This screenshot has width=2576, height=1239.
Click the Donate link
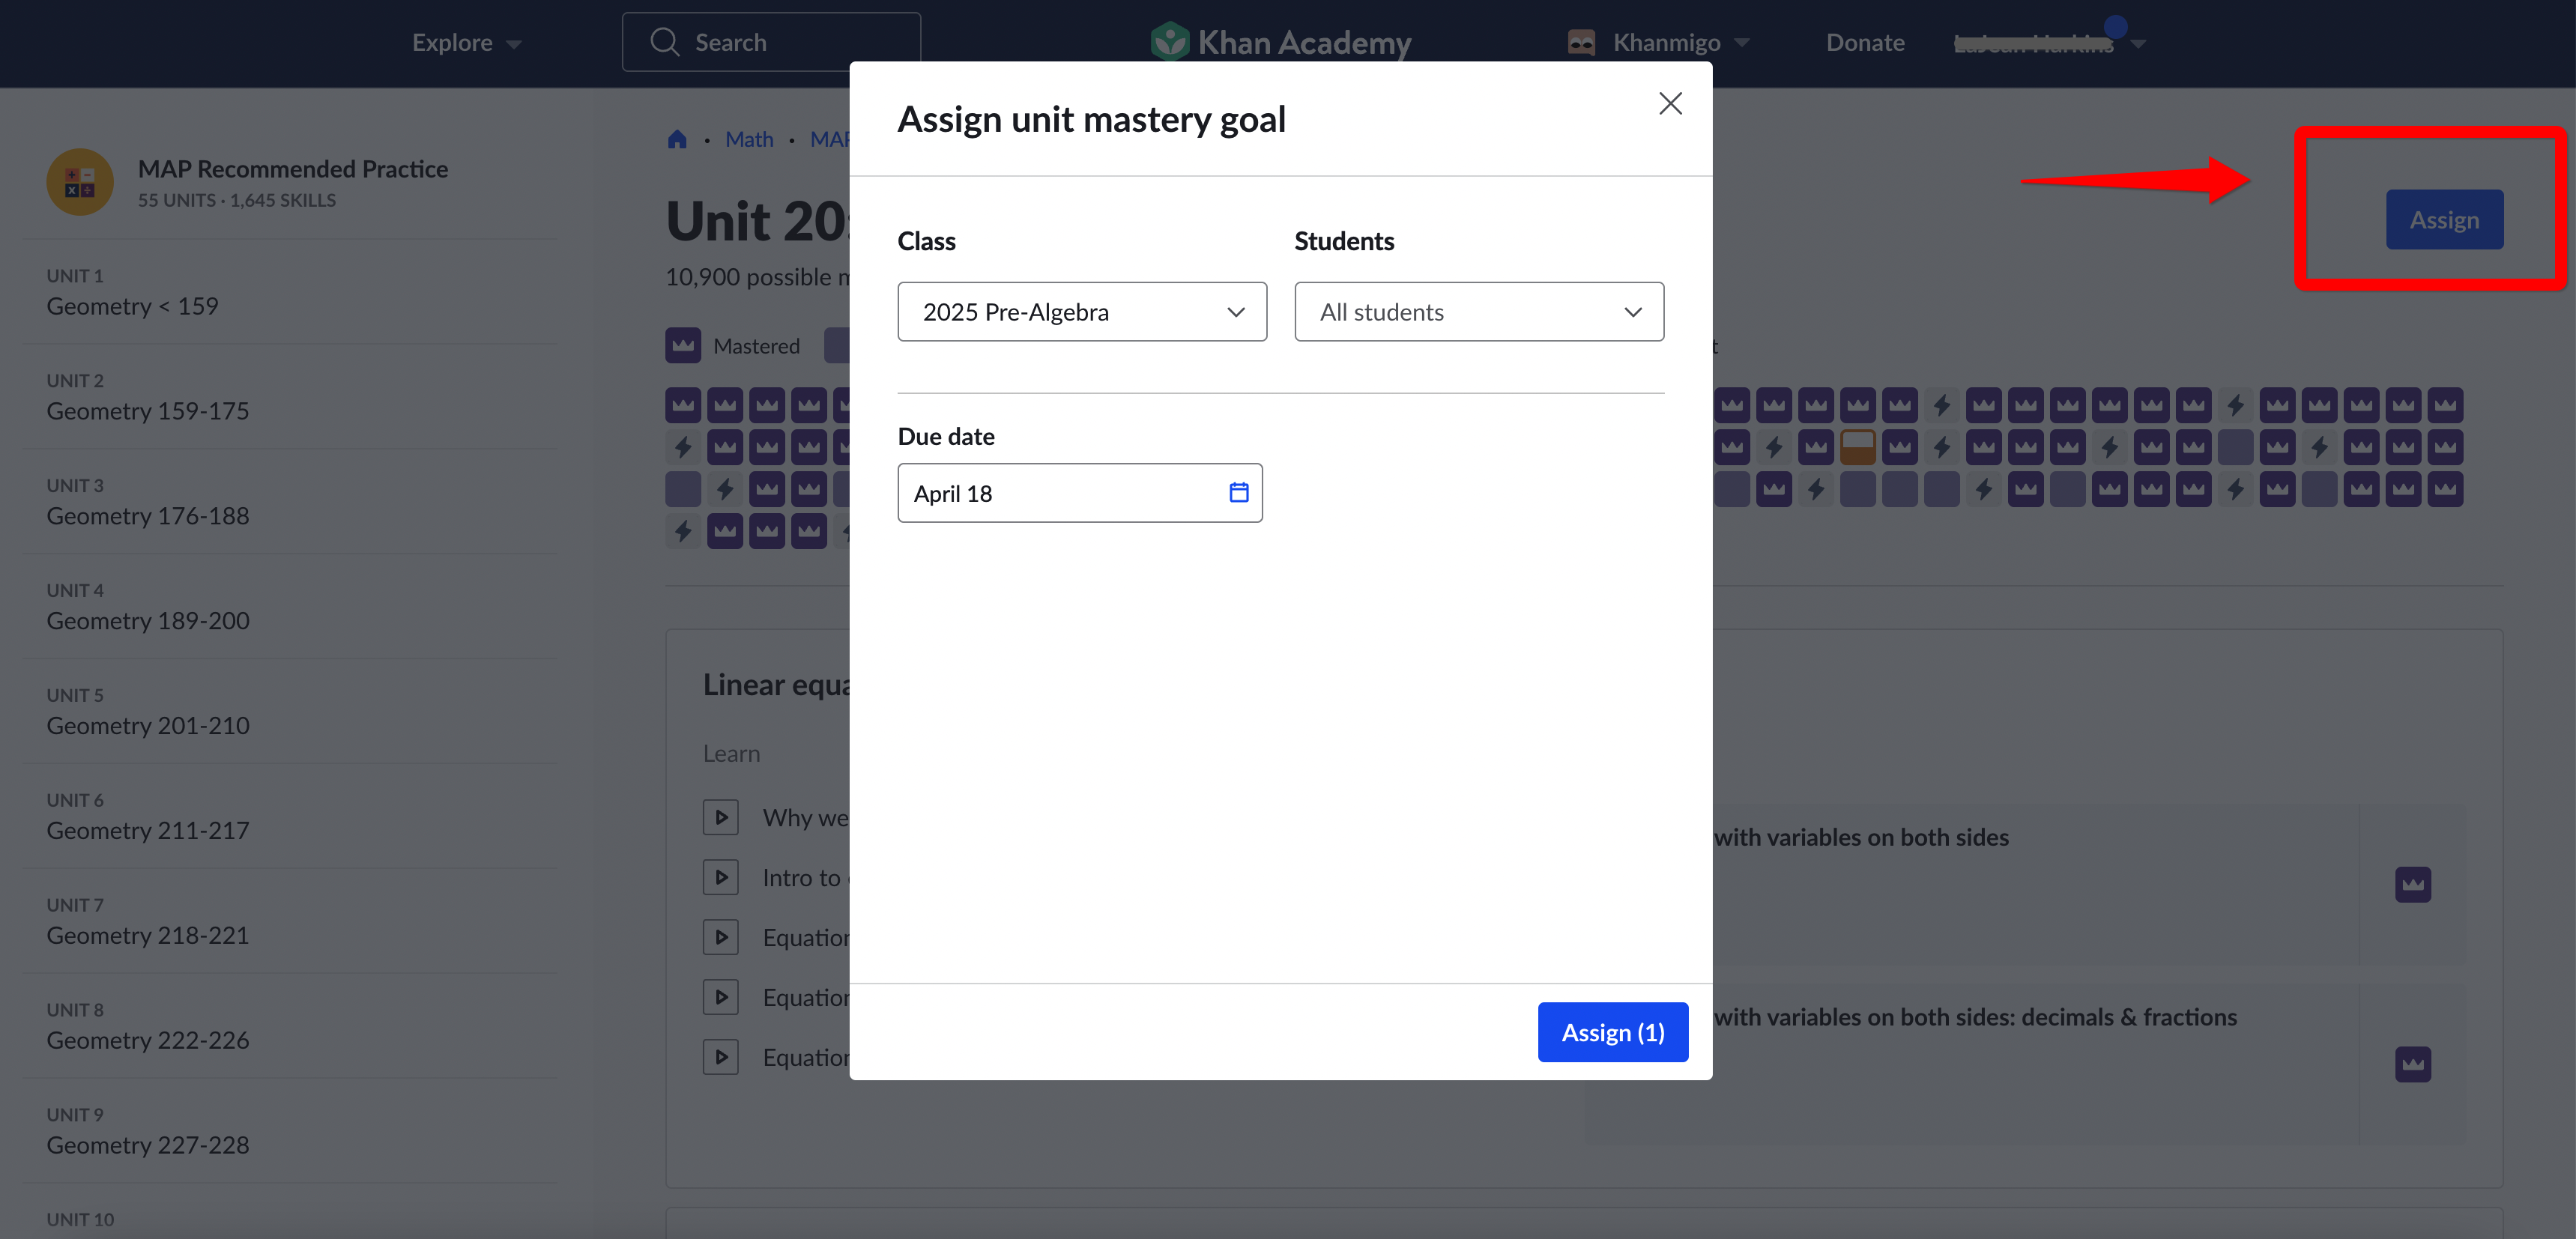click(1865, 42)
